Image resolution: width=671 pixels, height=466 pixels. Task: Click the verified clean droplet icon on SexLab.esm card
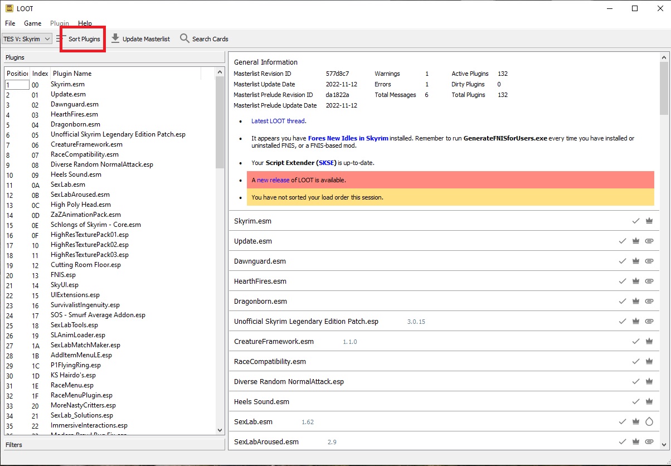click(x=649, y=422)
